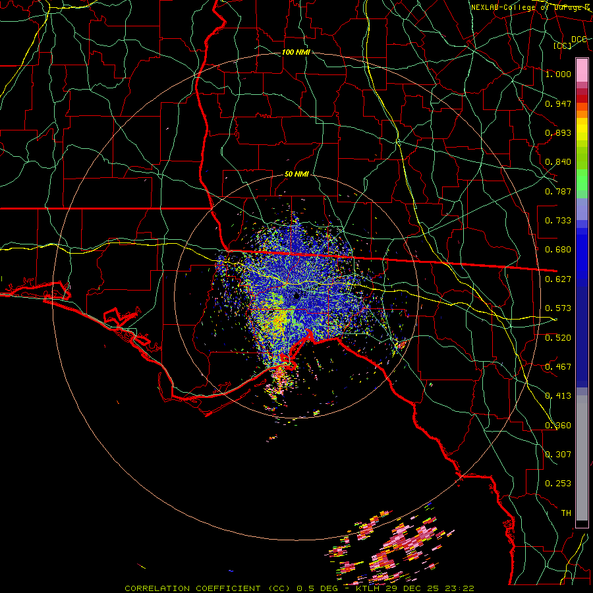The image size is (593, 593).
Task: Select the 0.360 scale label
Action: click(x=558, y=426)
